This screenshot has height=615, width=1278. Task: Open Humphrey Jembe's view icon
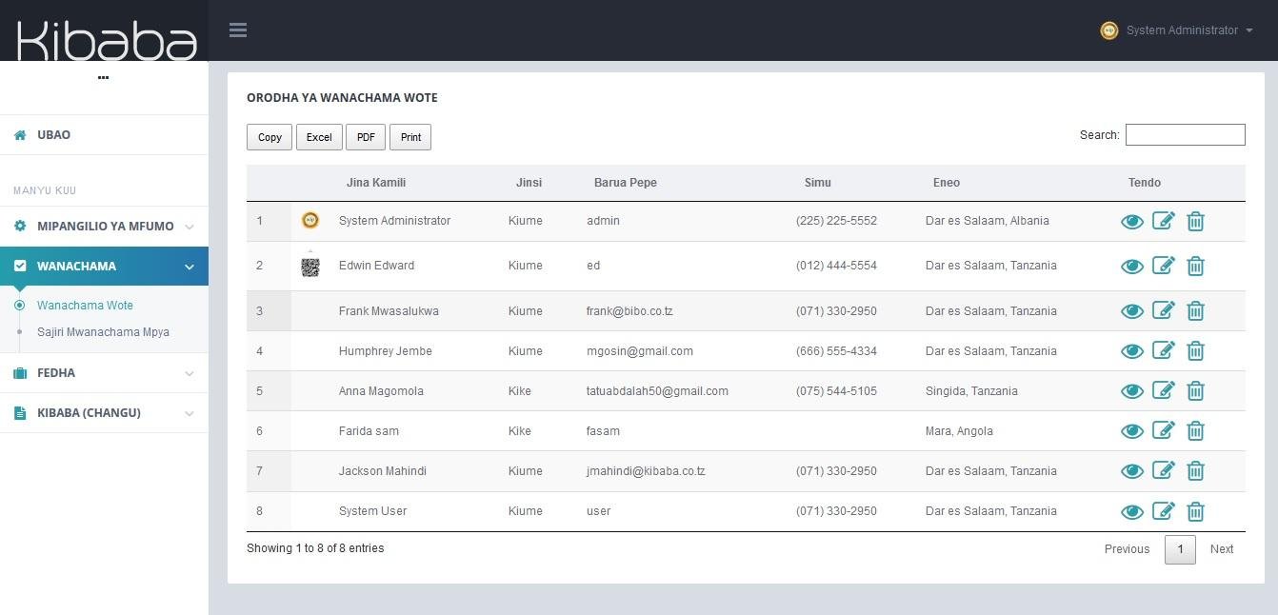tap(1132, 350)
